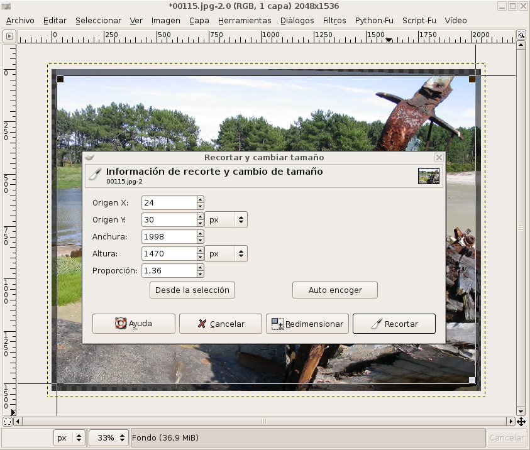Open the Filtros menu
530x450 pixels.
tap(334, 21)
